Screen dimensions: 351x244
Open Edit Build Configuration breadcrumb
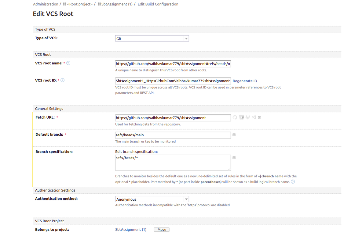[158, 4]
